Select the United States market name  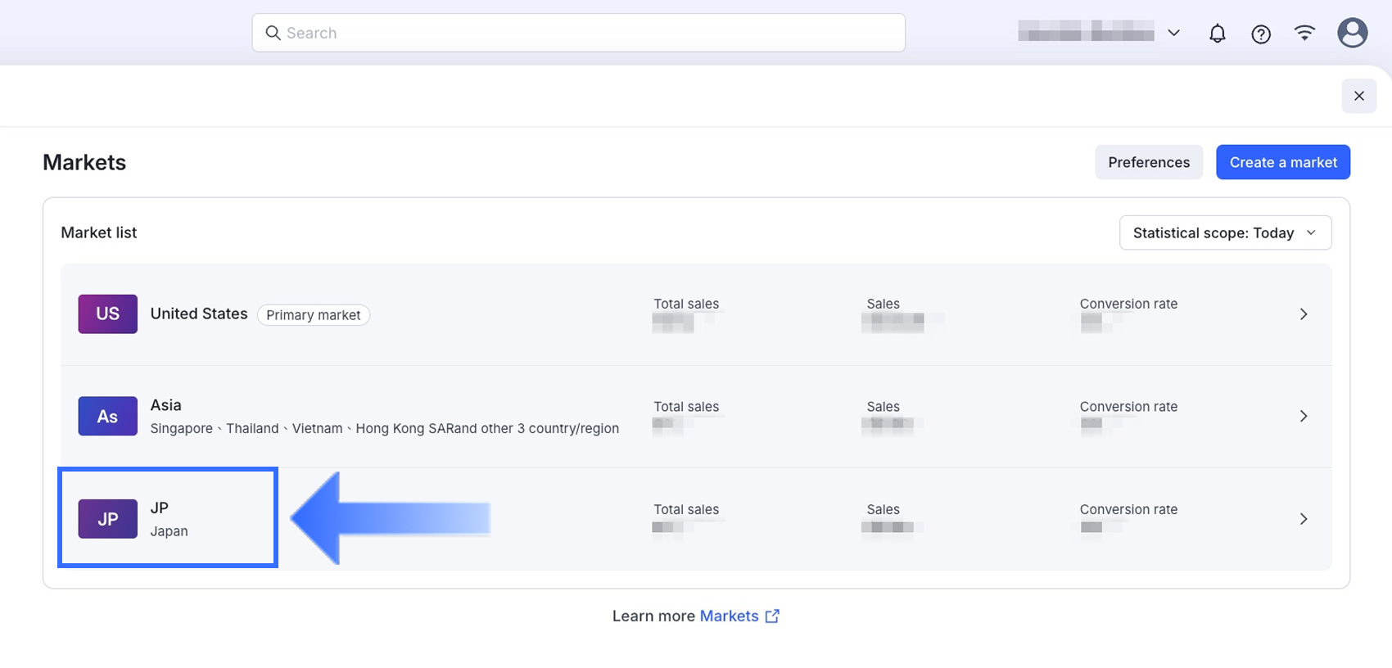pos(199,314)
